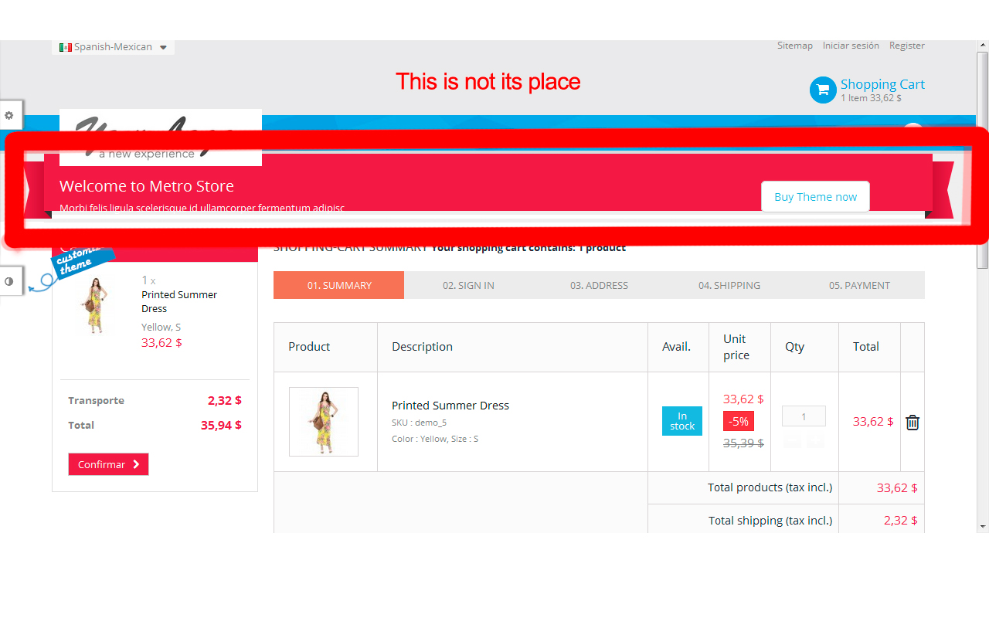Click the Transporte cost 2,32 $
The height and width of the screenshot is (618, 989).
(x=224, y=400)
